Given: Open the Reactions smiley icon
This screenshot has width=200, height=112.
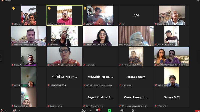Looking at the screenshot, I should [133, 110].
